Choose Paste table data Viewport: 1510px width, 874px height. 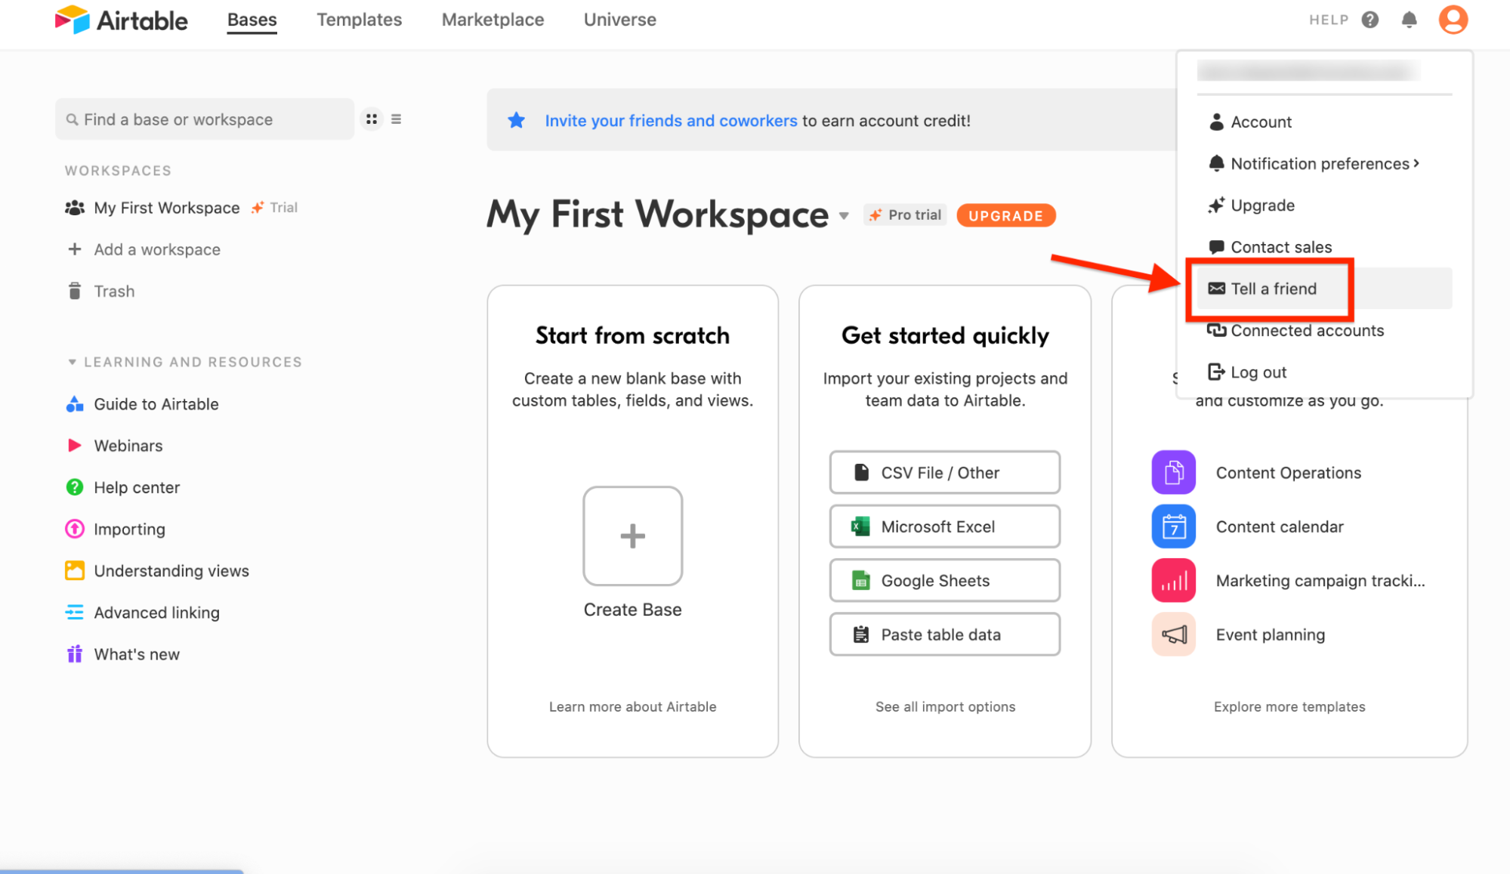(x=944, y=635)
